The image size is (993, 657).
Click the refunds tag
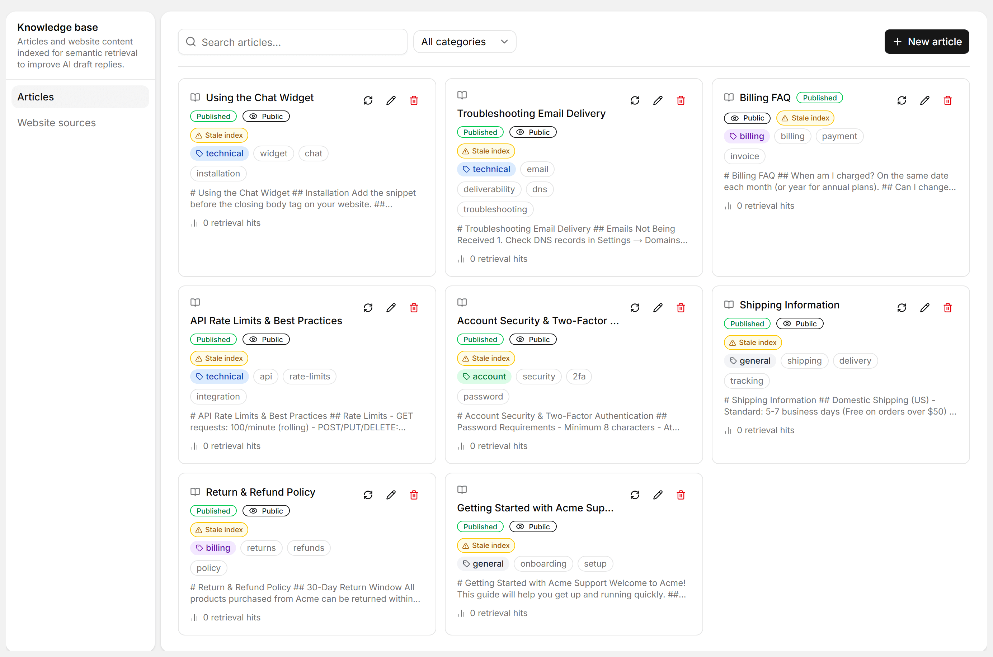tap(309, 548)
